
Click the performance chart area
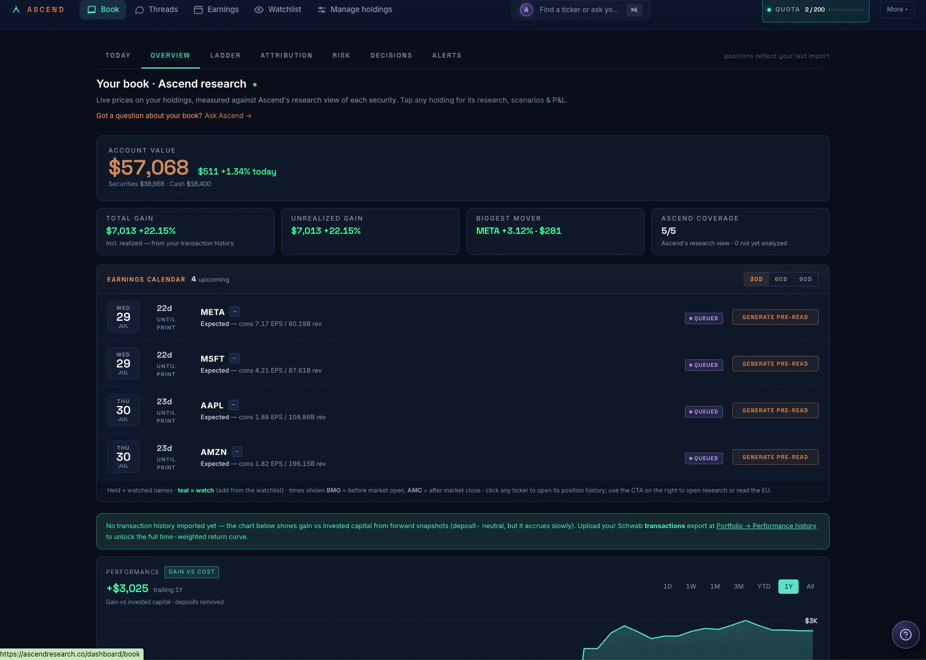[x=463, y=637]
